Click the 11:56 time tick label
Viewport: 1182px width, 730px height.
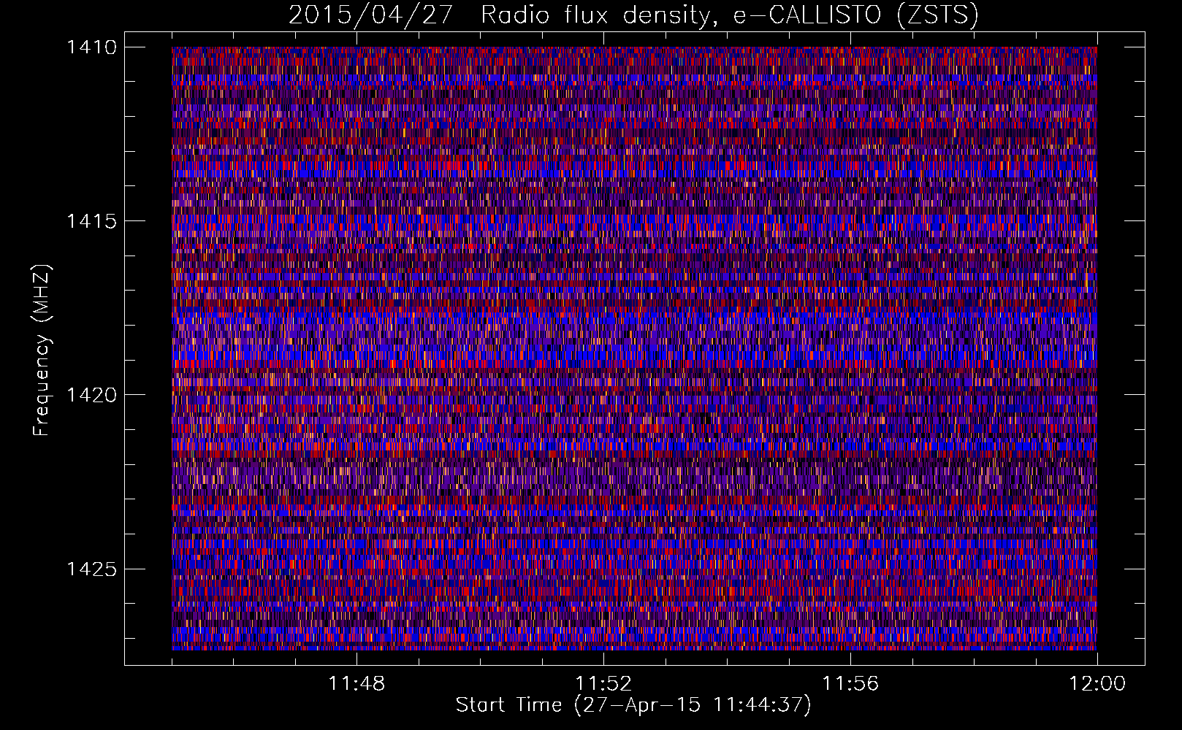[x=850, y=684]
